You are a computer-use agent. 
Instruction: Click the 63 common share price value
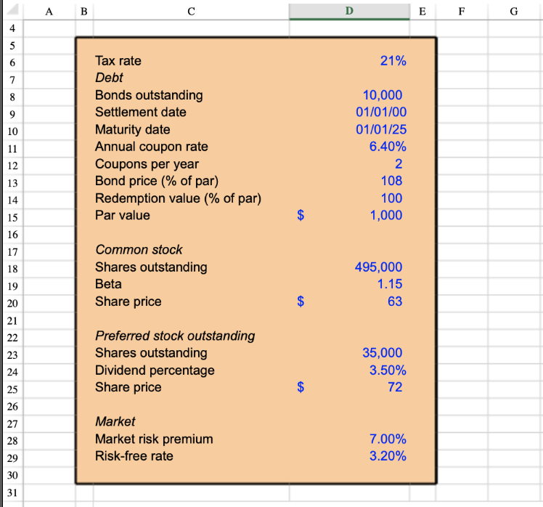tap(395, 301)
